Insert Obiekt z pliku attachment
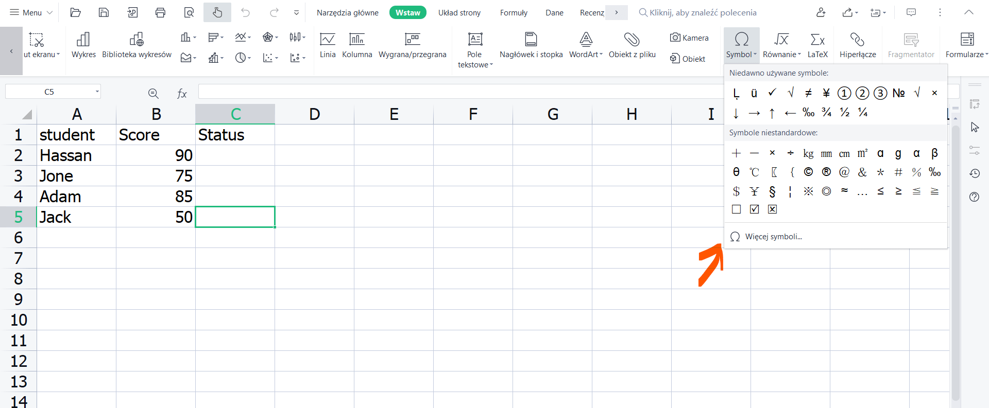989x408 pixels. 632,45
